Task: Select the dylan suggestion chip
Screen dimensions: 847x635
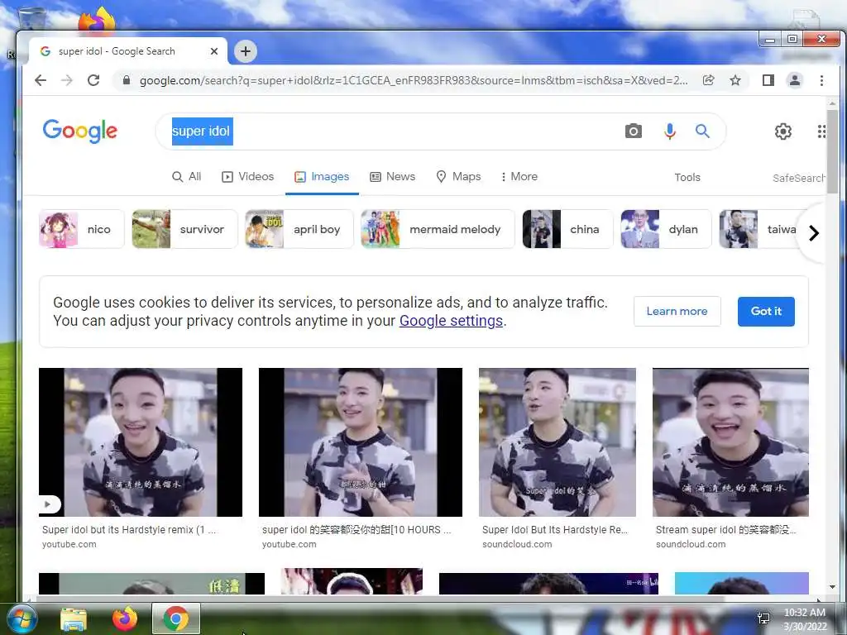Action: click(666, 229)
